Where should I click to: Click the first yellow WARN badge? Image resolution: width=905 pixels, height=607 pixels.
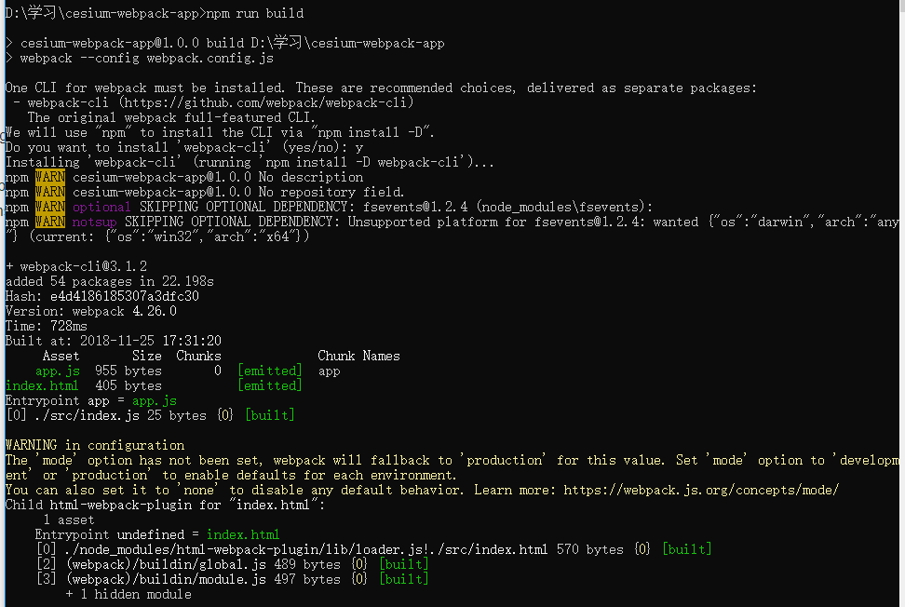pyautogui.click(x=50, y=177)
